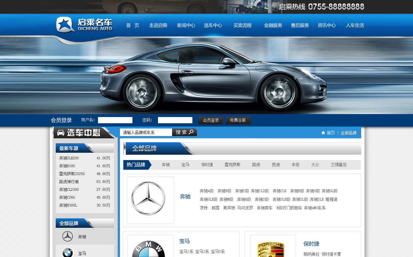Viewport: 413px width, 257px height.
Task: Click 全部品牌 in the breadcrumb
Action: point(348,133)
